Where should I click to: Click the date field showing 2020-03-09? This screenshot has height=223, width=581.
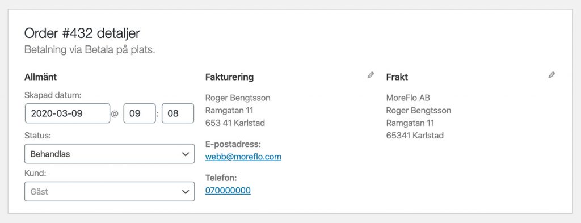(x=68, y=113)
